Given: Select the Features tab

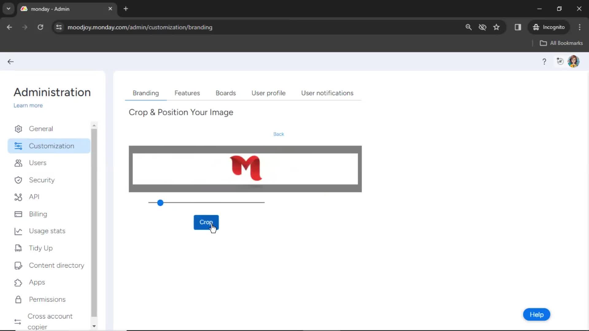Looking at the screenshot, I should point(187,93).
